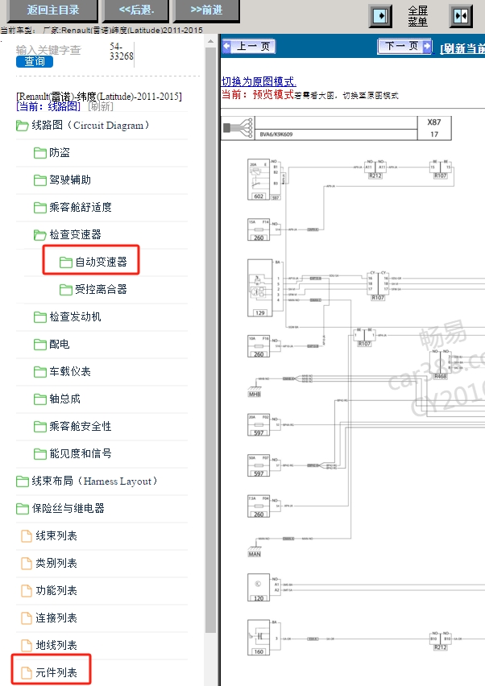Open the 全屏菜单 fullscreen menu
Image resolution: width=485 pixels, height=686 pixels.
[x=417, y=16]
